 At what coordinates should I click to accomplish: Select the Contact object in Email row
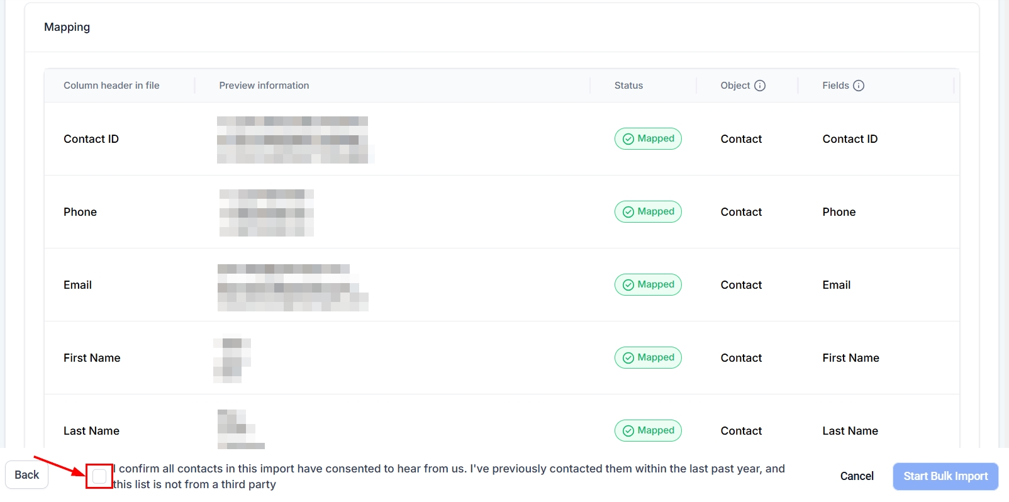click(741, 285)
